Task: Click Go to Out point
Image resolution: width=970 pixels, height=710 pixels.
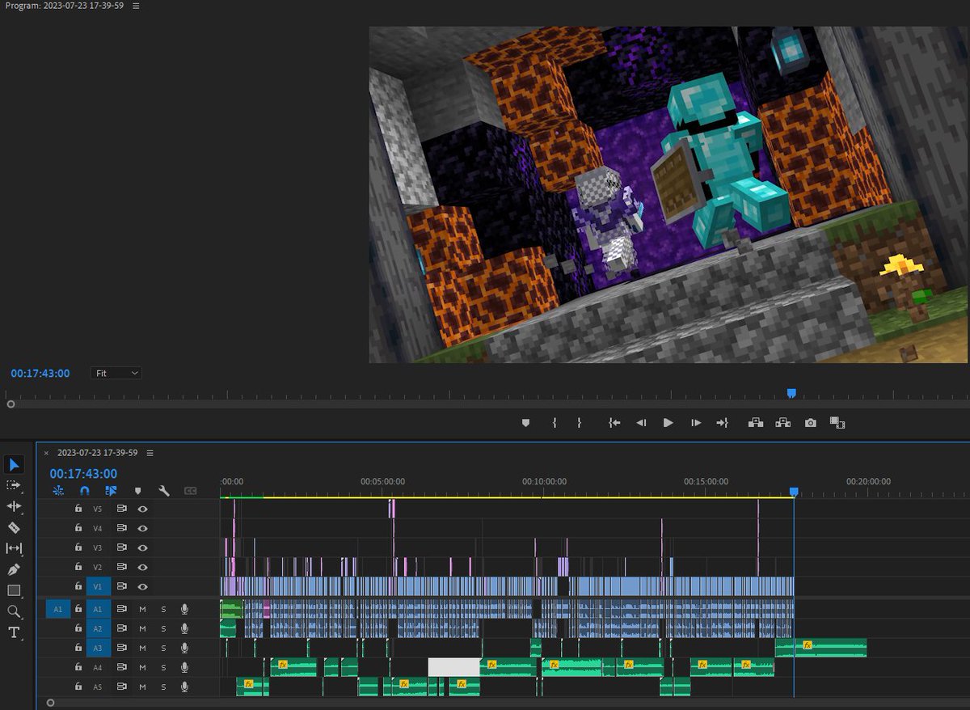Action: (722, 422)
